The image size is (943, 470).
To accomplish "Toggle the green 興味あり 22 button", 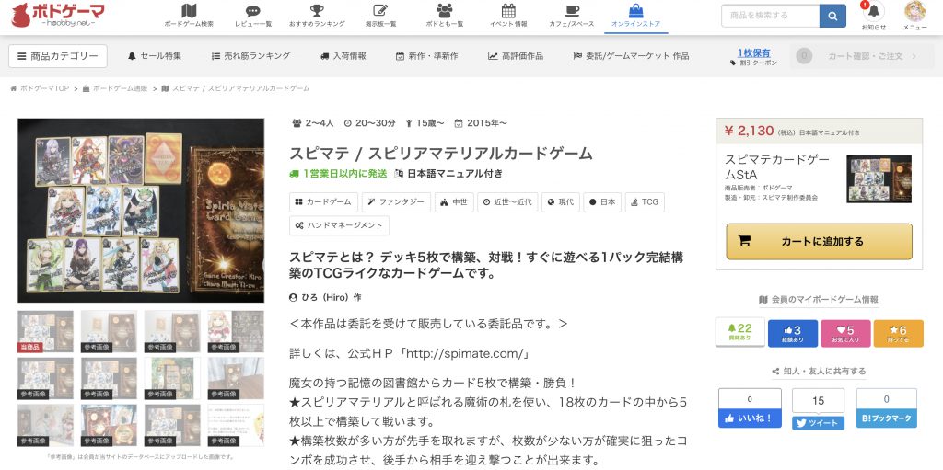I will [x=739, y=332].
